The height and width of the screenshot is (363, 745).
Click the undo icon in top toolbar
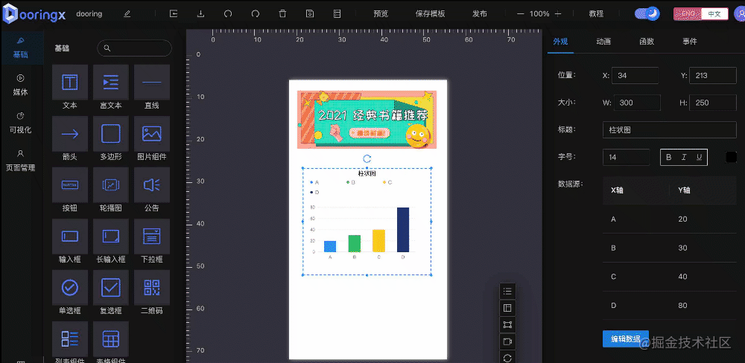[228, 13]
